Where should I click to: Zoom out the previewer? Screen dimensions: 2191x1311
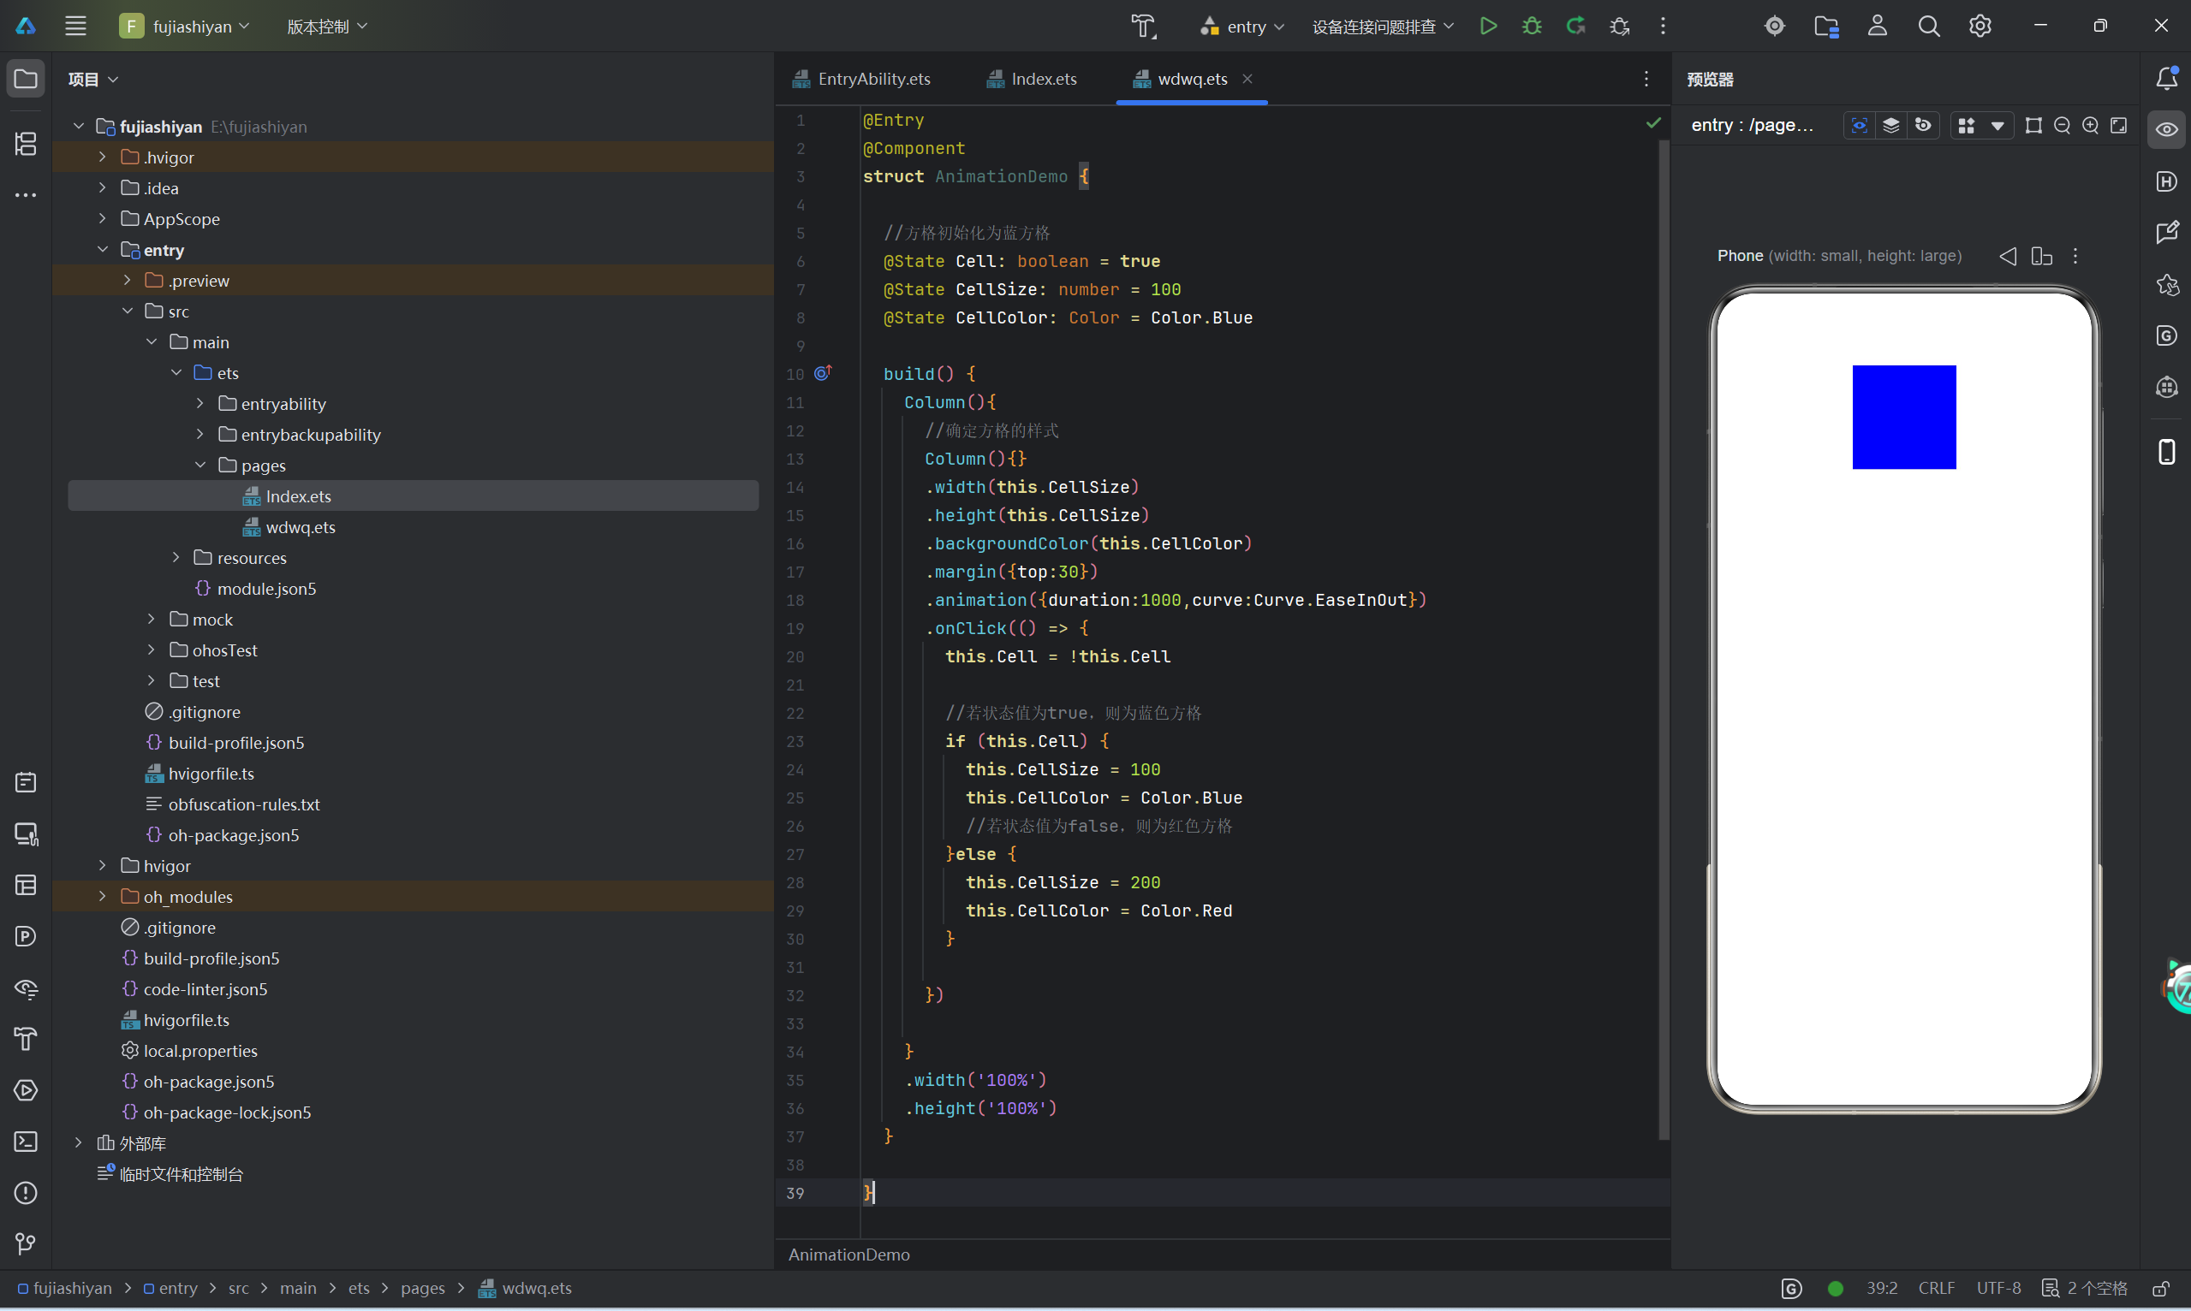2062,126
